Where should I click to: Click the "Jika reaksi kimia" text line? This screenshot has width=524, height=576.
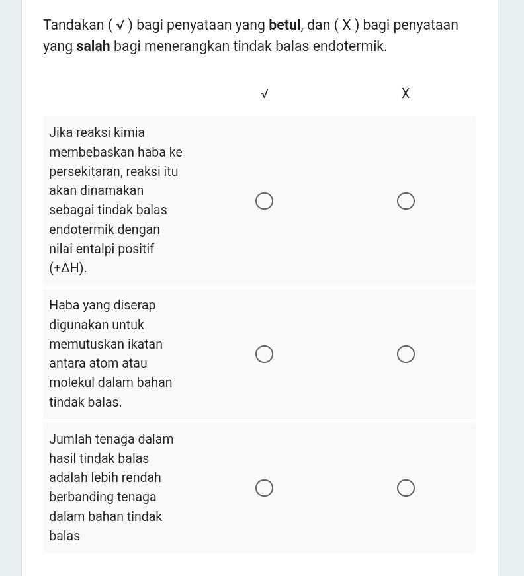click(x=97, y=132)
